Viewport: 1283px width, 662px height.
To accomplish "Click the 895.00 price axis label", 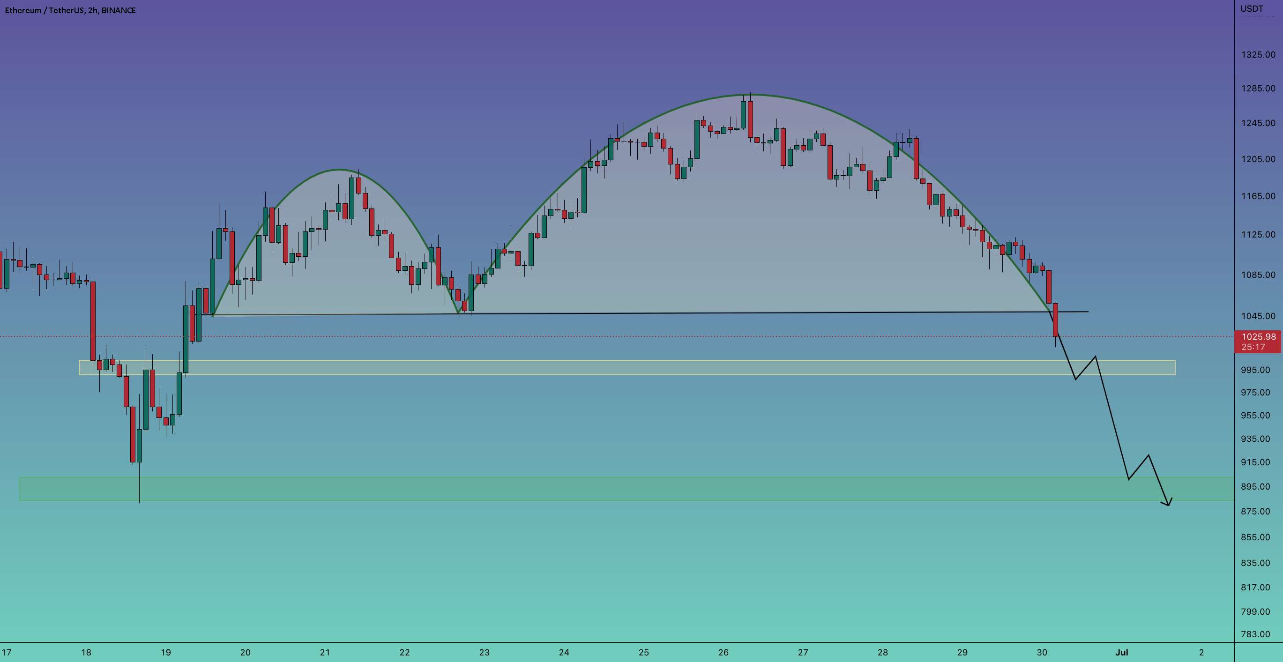I will point(1256,487).
